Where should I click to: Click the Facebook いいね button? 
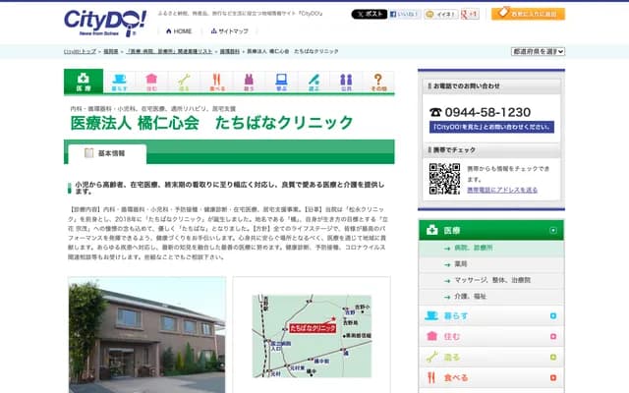[x=405, y=14]
